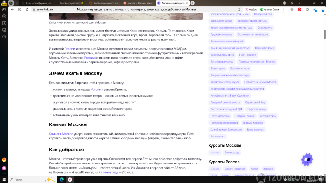Open the translate extension icon
Image resolution: width=326 pixels, height=183 pixels.
click(x=315, y=10)
